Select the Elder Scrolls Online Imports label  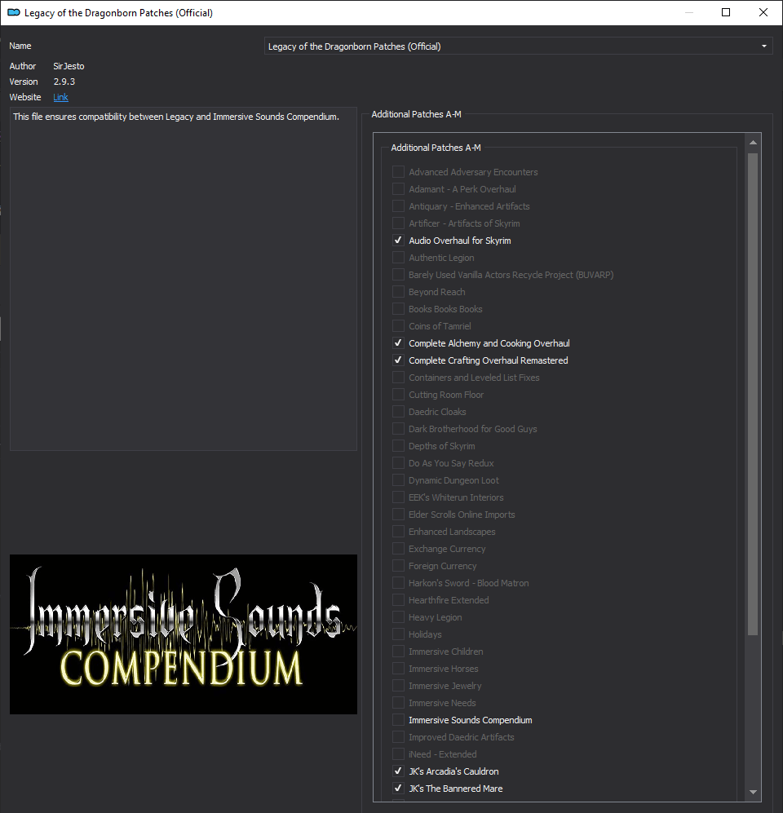[x=462, y=515]
